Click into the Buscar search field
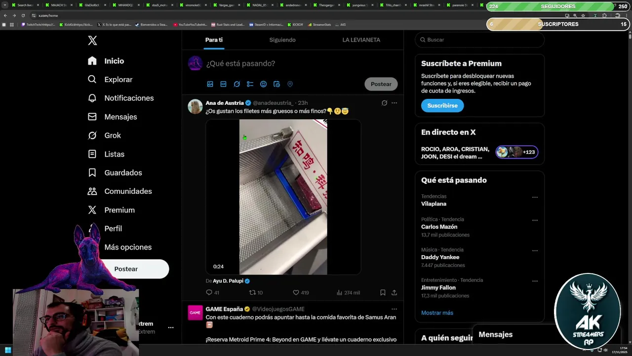This screenshot has width=632, height=356. pos(480,40)
